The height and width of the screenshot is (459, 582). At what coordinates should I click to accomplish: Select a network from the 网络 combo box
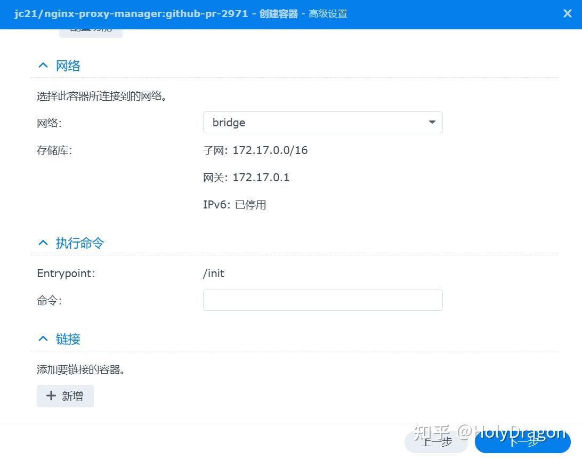322,122
